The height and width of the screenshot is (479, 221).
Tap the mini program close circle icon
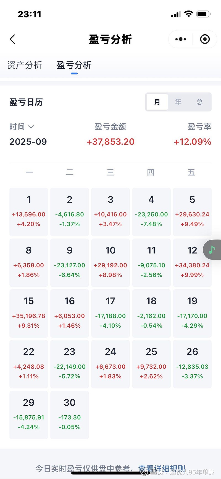pos(205,39)
